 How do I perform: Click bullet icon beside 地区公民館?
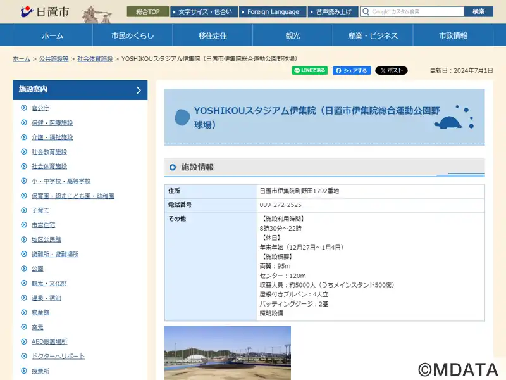tap(24, 239)
